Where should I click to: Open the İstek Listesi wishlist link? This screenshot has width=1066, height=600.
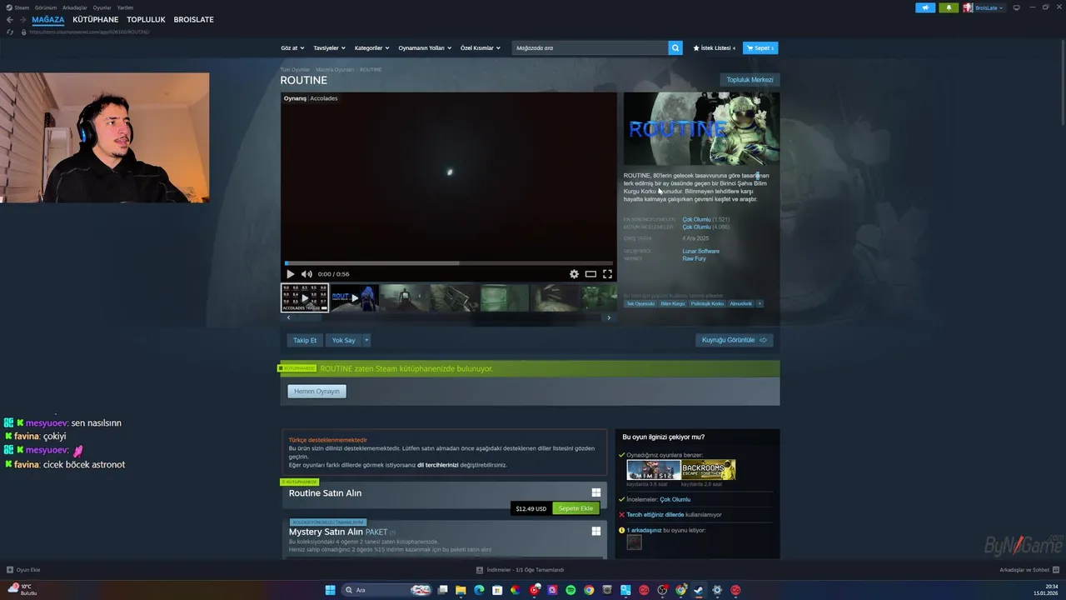tap(715, 48)
